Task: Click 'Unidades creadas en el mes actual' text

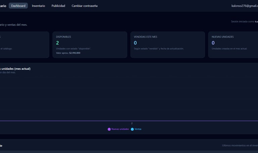Action: [x=229, y=49]
